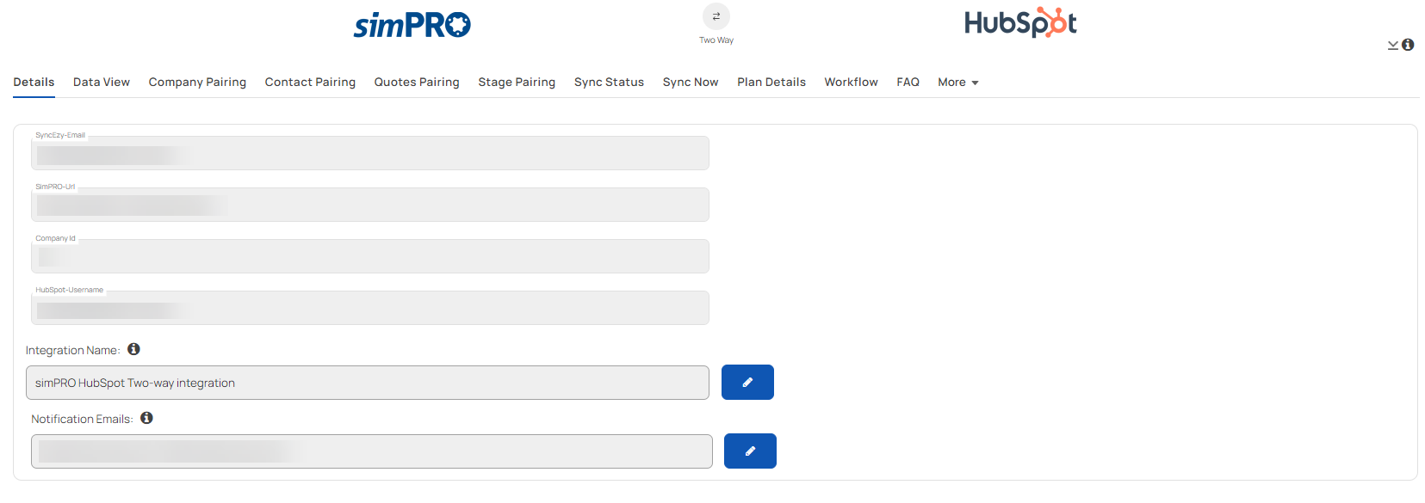1425x503 pixels.
Task: Go to the Company Pairing tab
Action: [197, 83]
